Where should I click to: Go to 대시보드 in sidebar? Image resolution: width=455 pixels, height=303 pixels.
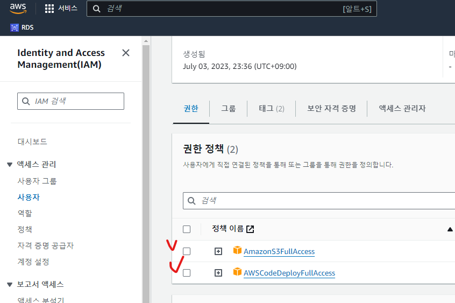click(32, 142)
